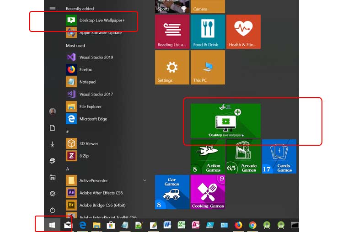
Task: Launch Visual Studio 2017 from the list
Action: [96, 94]
